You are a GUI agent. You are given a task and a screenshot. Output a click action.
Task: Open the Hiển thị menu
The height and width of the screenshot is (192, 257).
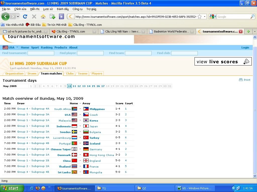(35, 9)
